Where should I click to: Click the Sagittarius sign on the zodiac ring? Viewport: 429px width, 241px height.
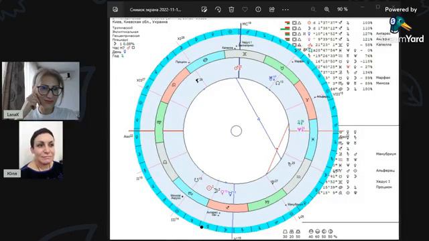point(227,208)
